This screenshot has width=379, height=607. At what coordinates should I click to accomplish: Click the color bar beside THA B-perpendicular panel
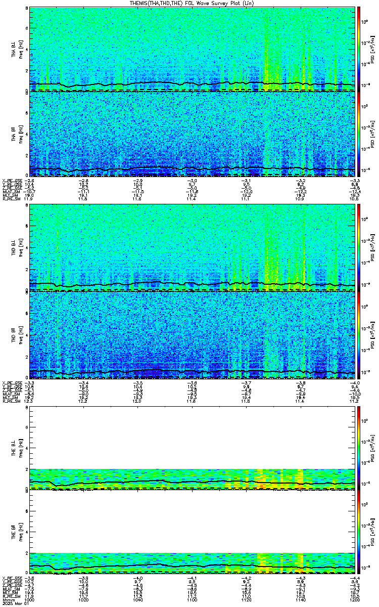359,49
